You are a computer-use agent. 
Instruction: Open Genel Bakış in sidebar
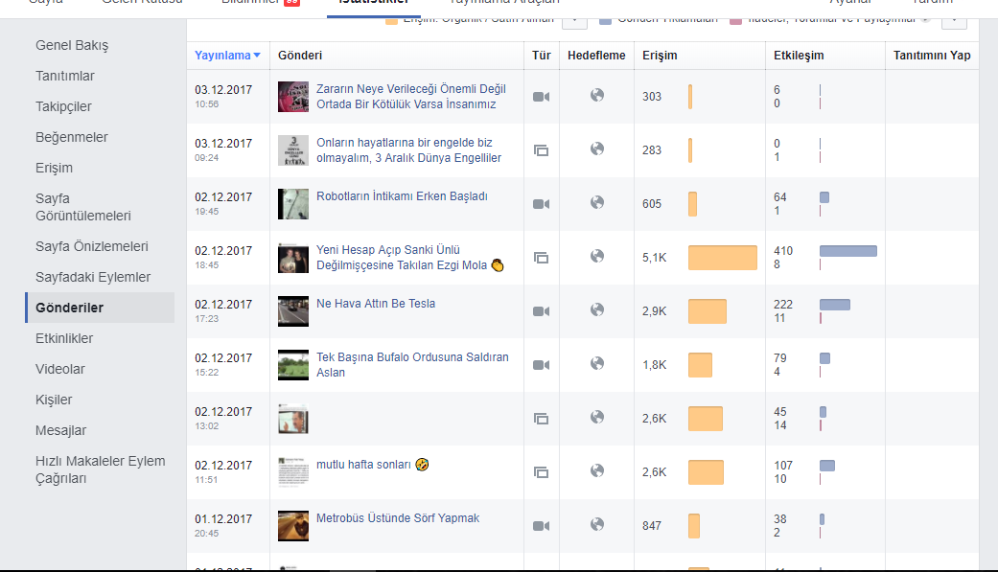coord(72,45)
